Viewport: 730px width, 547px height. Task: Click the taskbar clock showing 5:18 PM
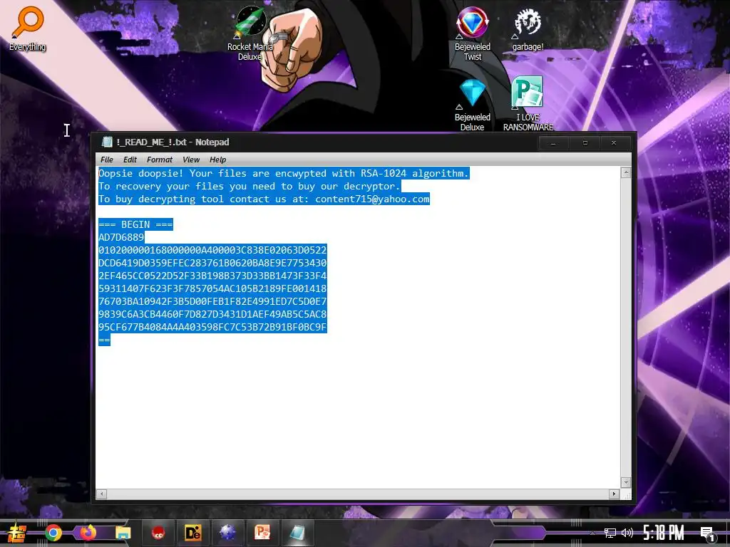(x=663, y=533)
